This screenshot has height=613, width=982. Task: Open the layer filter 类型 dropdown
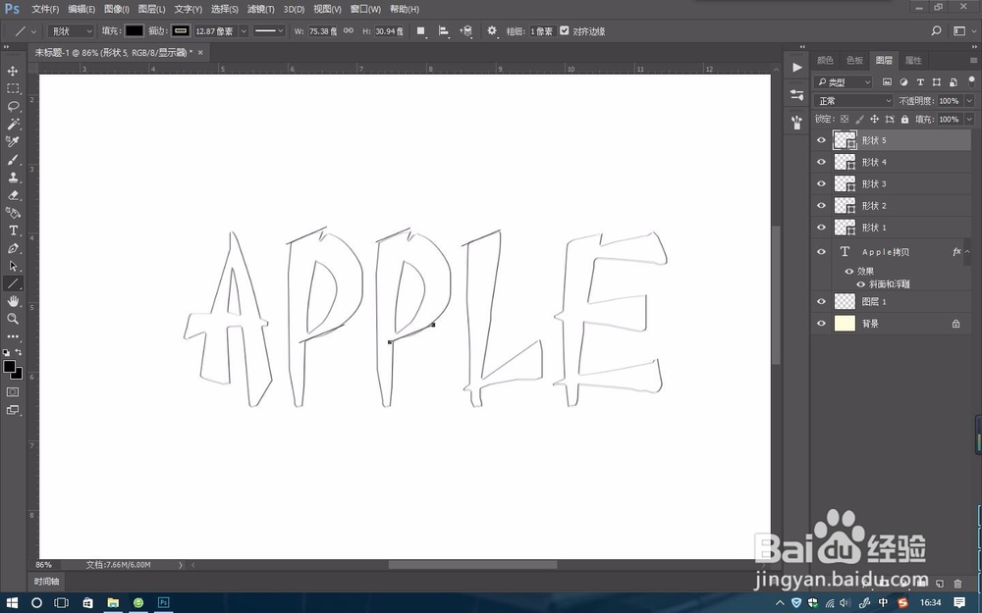(843, 82)
